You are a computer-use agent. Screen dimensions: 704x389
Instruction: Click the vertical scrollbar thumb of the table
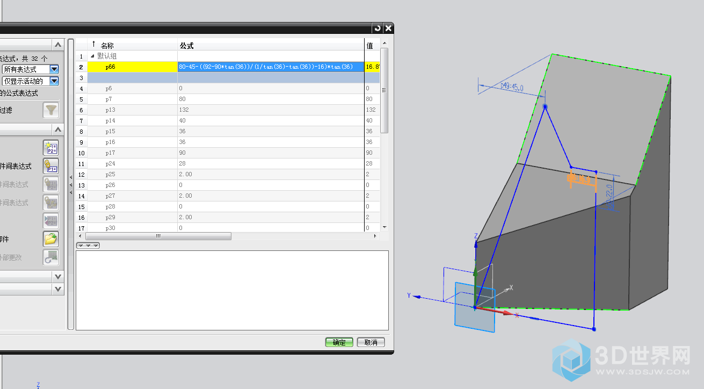pyautogui.click(x=384, y=90)
